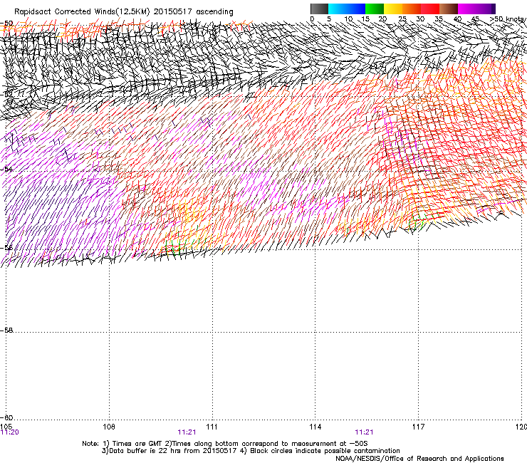This screenshot has width=527, height=463.
Task: Click the longitude label 108
Action: (109, 427)
